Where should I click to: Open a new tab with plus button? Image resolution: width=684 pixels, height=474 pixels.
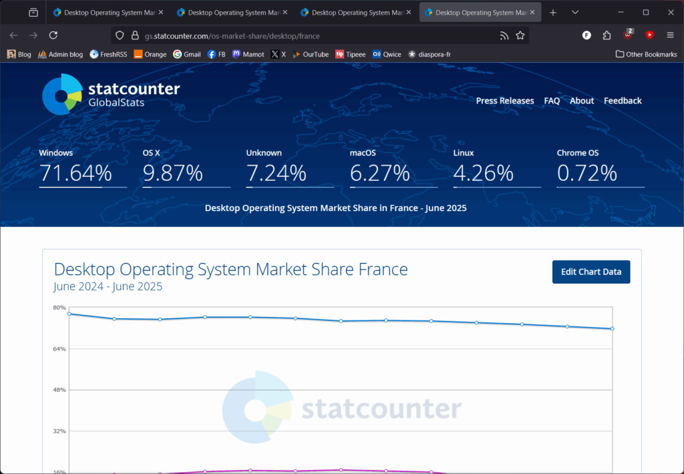(553, 13)
